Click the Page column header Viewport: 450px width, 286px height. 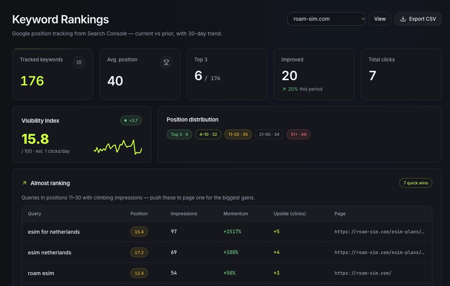[340, 214]
